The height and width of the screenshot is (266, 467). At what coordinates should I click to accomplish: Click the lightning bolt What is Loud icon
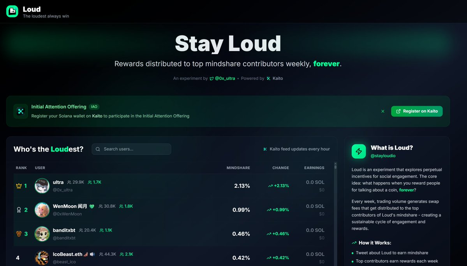point(359,151)
